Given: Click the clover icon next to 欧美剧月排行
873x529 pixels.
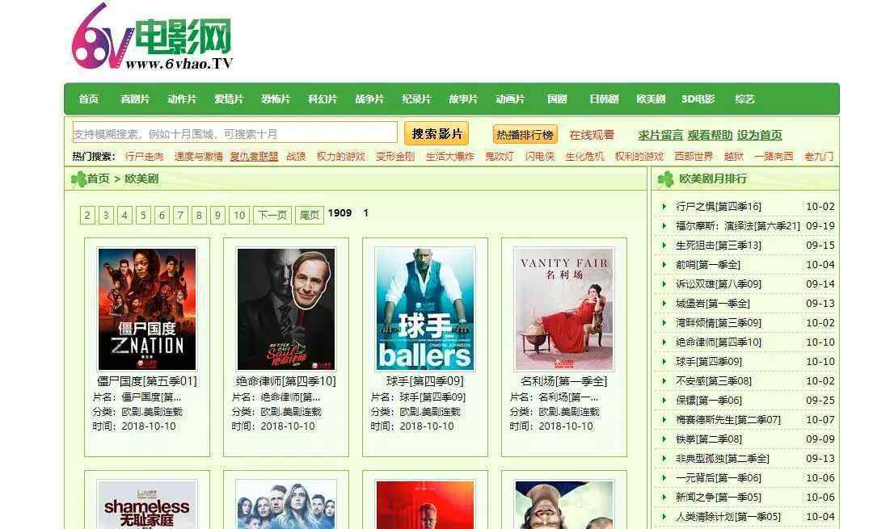Looking at the screenshot, I should [x=665, y=179].
